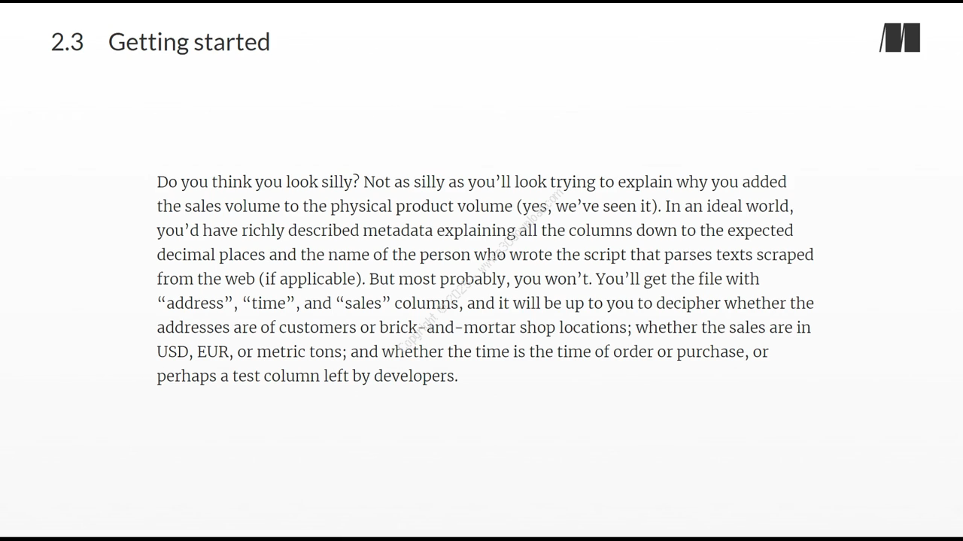This screenshot has height=541, width=963.
Task: Click the phrase "physical product volume"
Action: 421,206
